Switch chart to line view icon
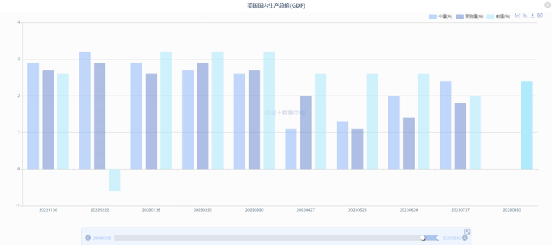Image resolution: width=552 pixels, height=245 pixels. pos(517,15)
